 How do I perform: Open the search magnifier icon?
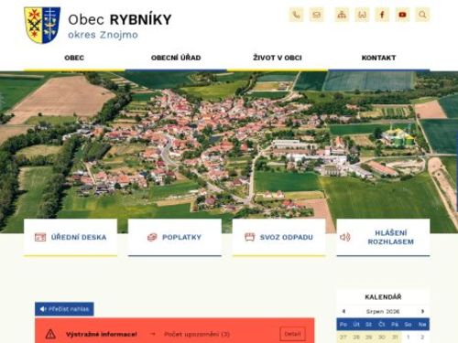422,15
